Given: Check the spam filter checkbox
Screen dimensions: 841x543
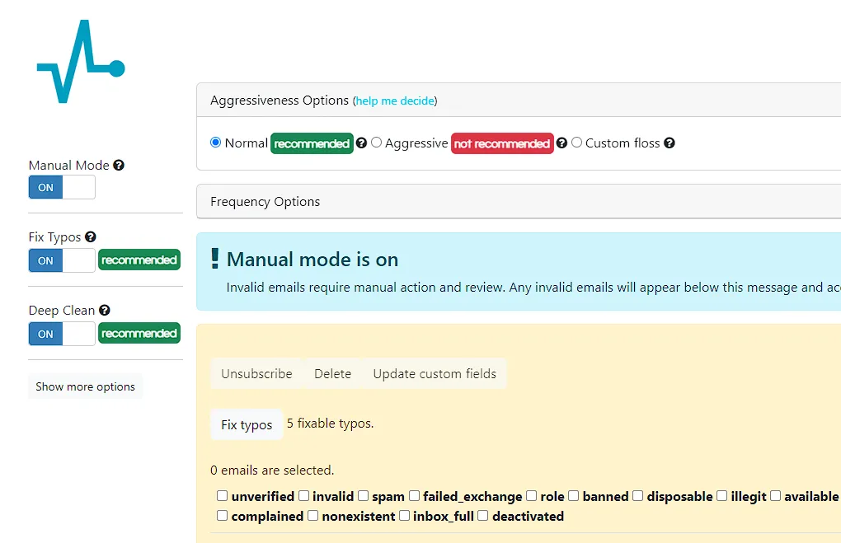Looking at the screenshot, I should pos(363,496).
